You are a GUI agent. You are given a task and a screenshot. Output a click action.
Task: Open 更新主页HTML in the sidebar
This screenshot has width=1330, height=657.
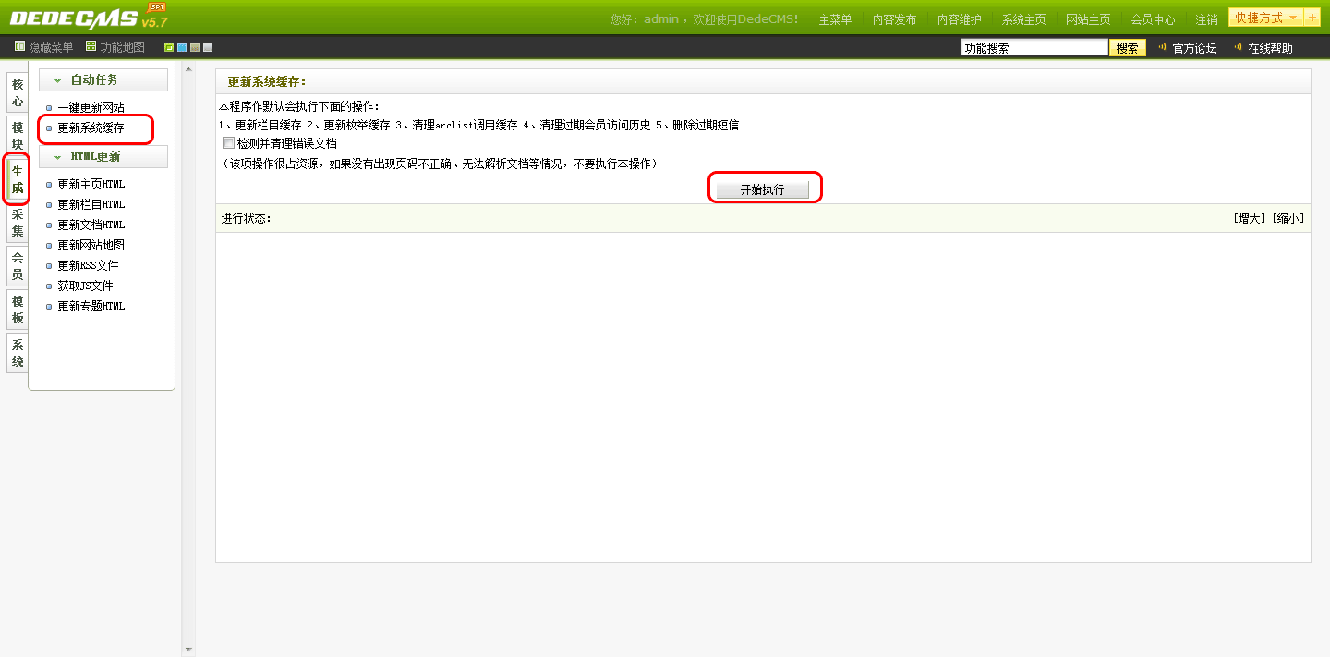pyautogui.click(x=91, y=184)
